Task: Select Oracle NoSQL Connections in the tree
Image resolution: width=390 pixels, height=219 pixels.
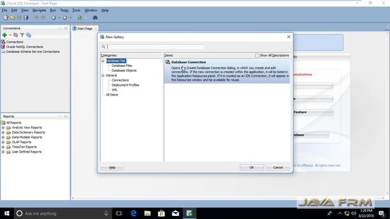Action: click(24, 47)
